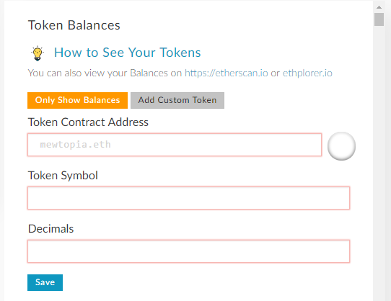Screen dimensions: 391x301
Task: Open the https://etherscan.io link
Action: (x=227, y=73)
